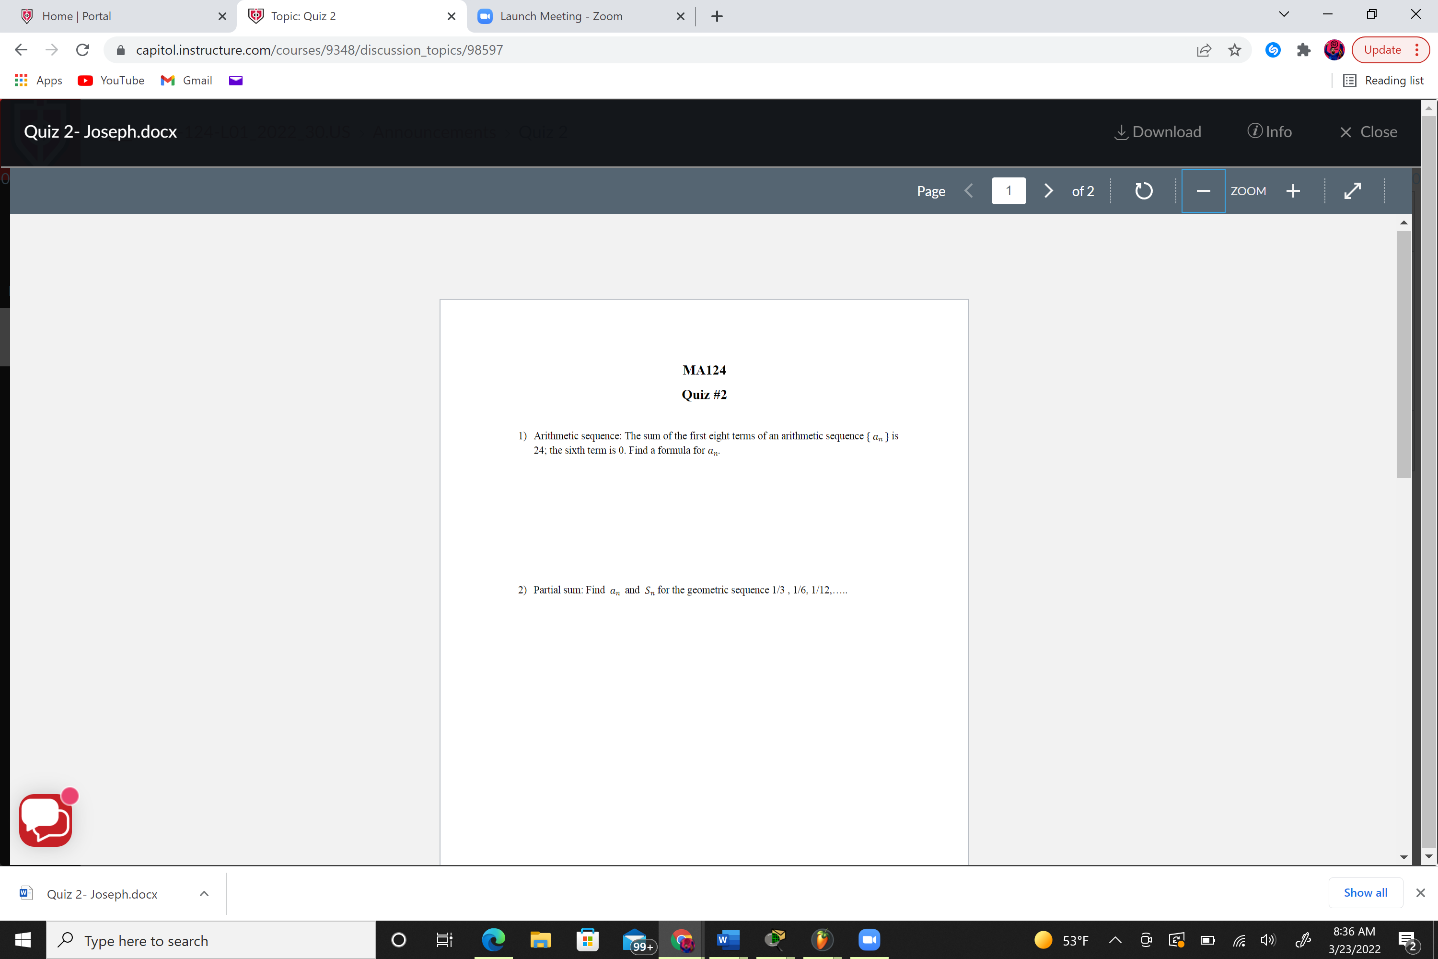Image resolution: width=1438 pixels, height=959 pixels.
Task: Click Show all downloads
Action: click(1365, 892)
